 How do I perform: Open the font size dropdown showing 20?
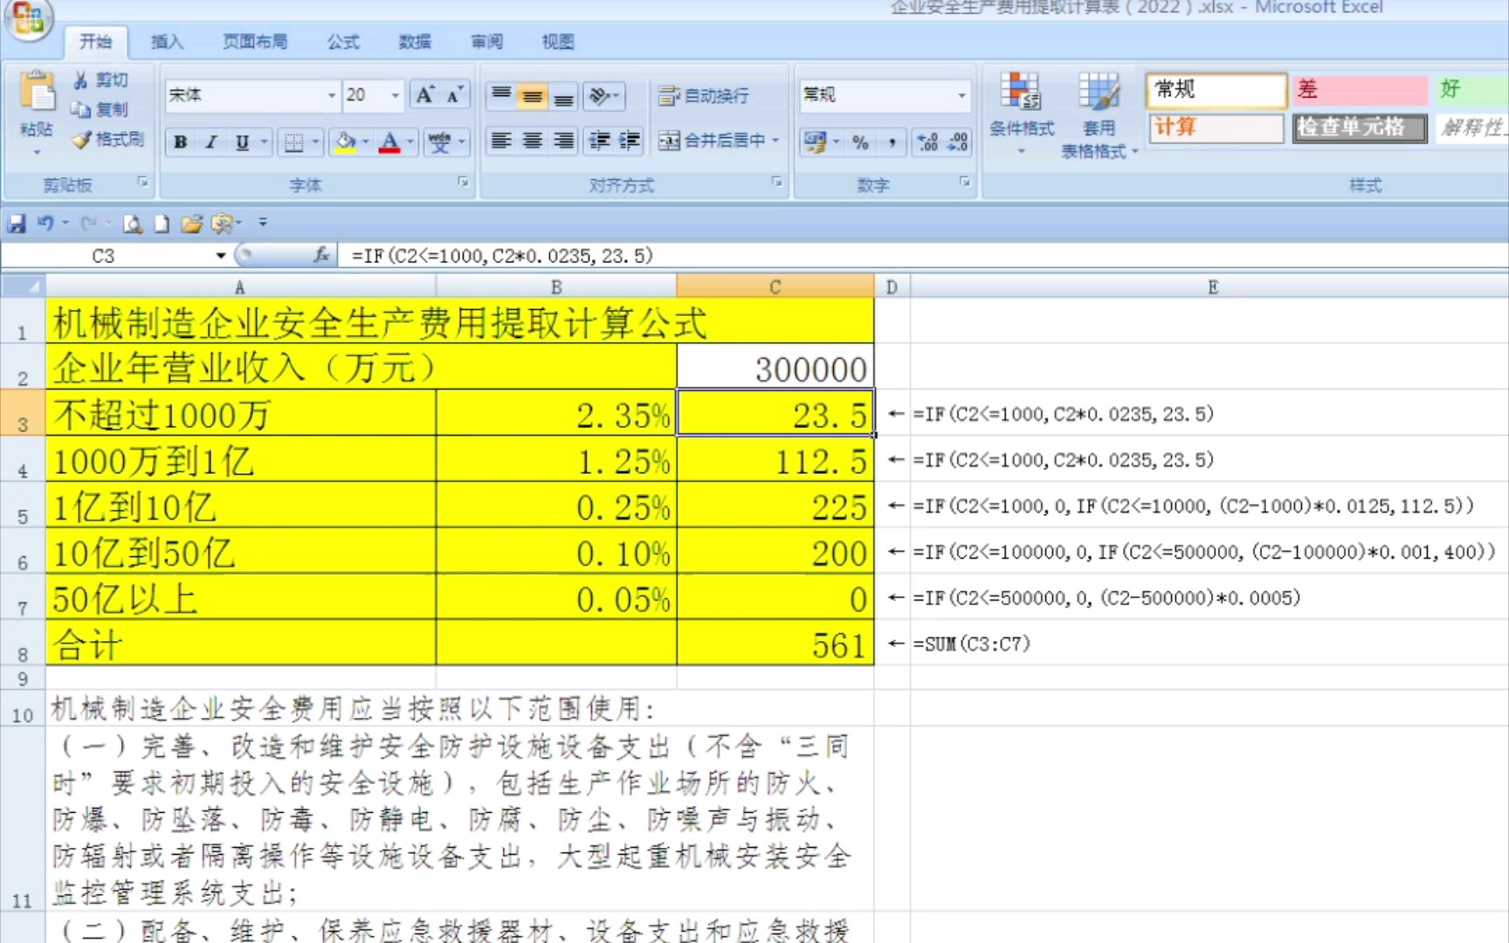click(x=395, y=95)
